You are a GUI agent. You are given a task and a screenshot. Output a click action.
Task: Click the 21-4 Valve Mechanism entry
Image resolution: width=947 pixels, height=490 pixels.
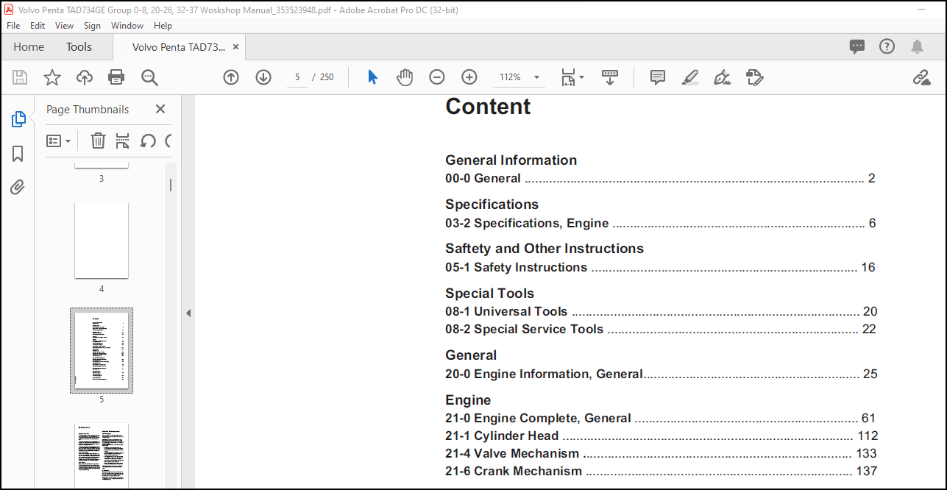pyautogui.click(x=661, y=453)
